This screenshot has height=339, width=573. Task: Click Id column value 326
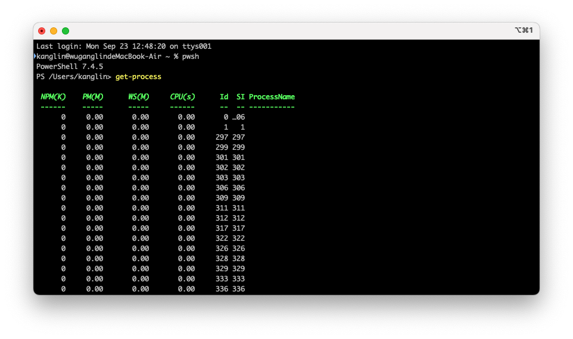point(222,249)
